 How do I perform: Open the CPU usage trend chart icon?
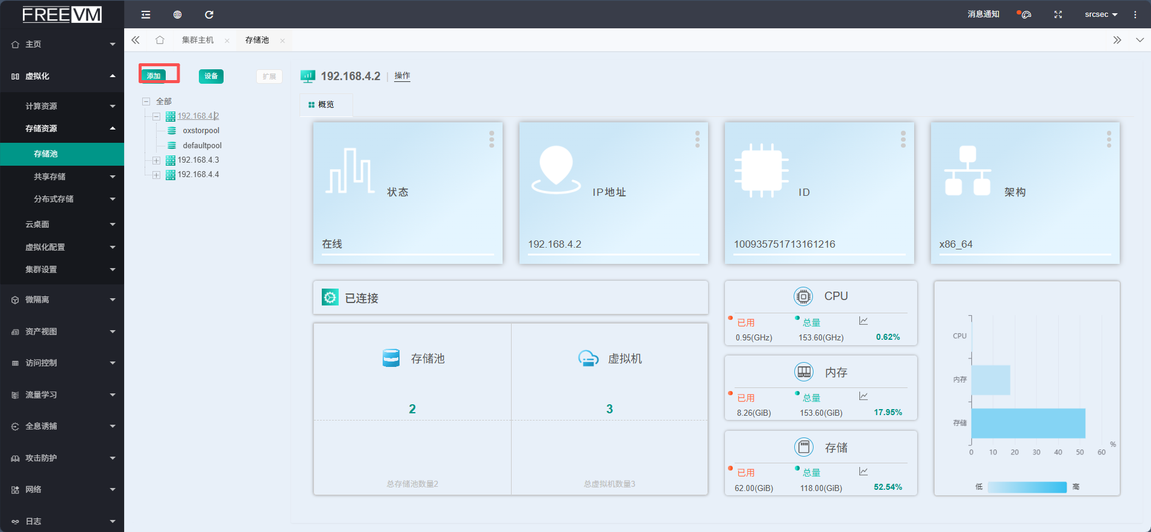864,321
